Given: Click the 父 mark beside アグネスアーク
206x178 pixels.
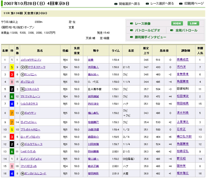Looking at the screenshot, I should (22, 67).
